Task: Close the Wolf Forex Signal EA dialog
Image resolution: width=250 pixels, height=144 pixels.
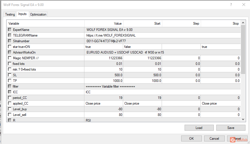Action: [x=244, y=5]
